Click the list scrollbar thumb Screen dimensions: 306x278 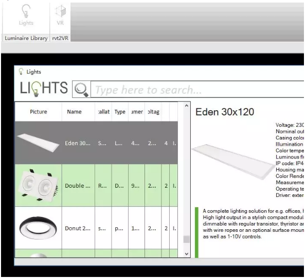(x=187, y=239)
